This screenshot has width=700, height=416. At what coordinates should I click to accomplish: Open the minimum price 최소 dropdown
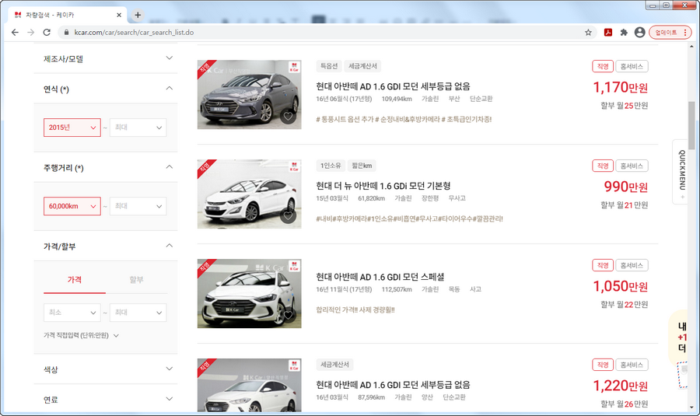pos(72,313)
